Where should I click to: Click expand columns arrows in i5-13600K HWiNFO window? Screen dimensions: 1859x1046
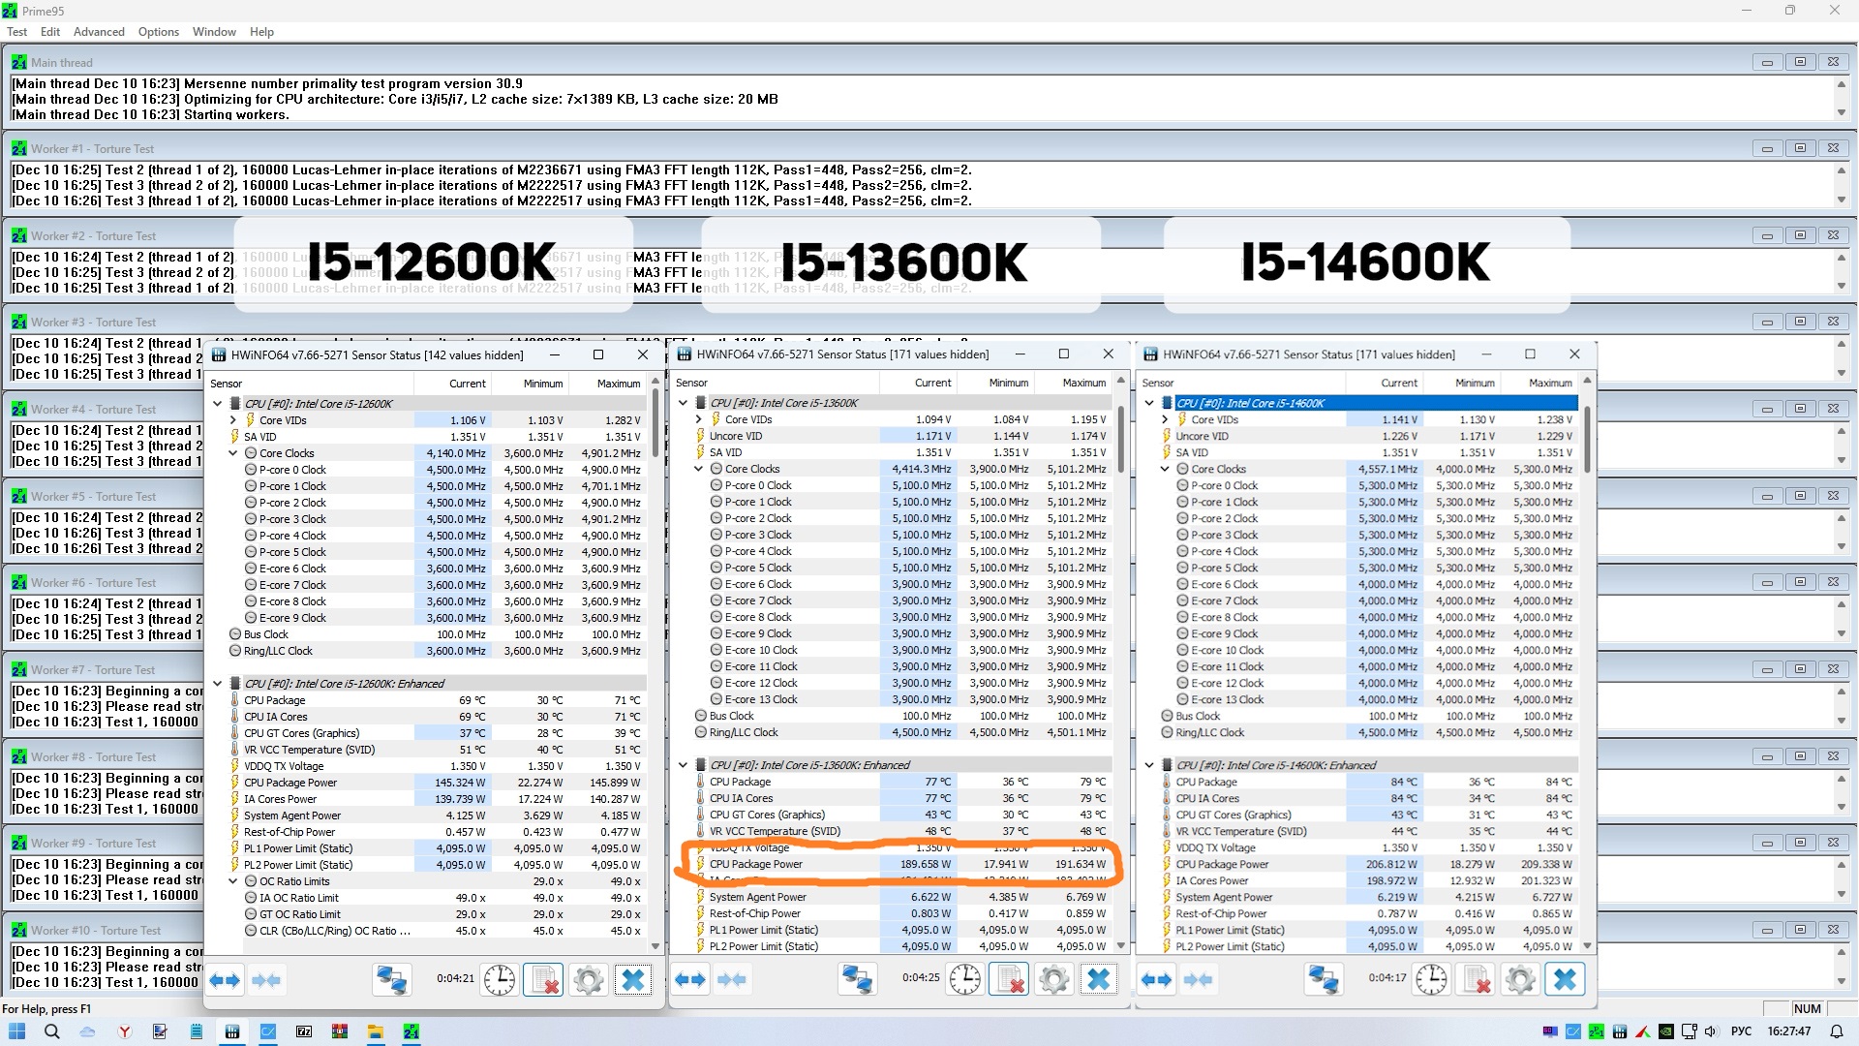click(x=690, y=980)
